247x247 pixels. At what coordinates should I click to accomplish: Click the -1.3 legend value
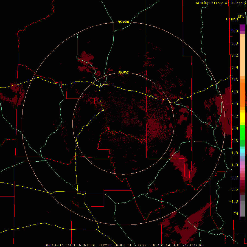234,201
